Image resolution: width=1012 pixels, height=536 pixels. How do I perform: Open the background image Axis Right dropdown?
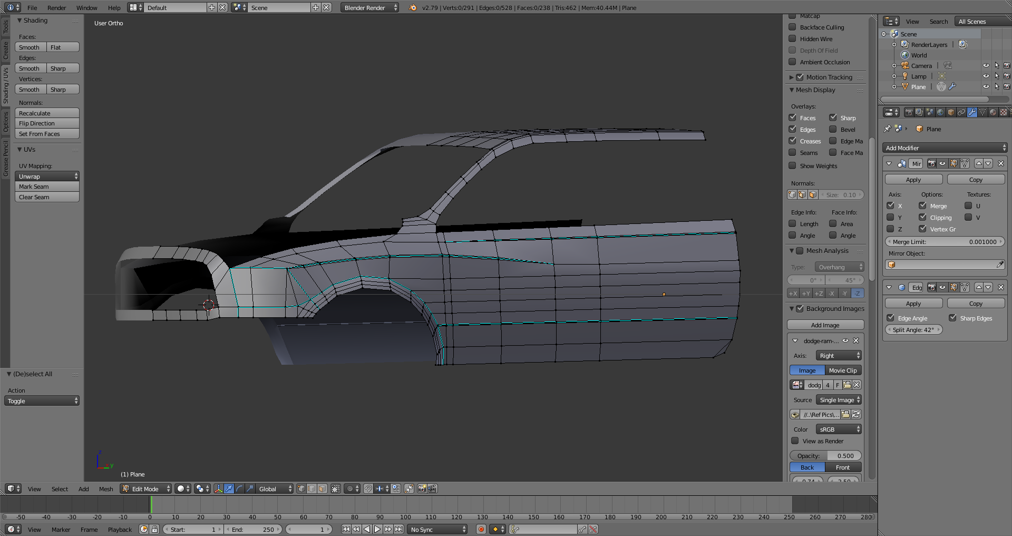click(839, 355)
